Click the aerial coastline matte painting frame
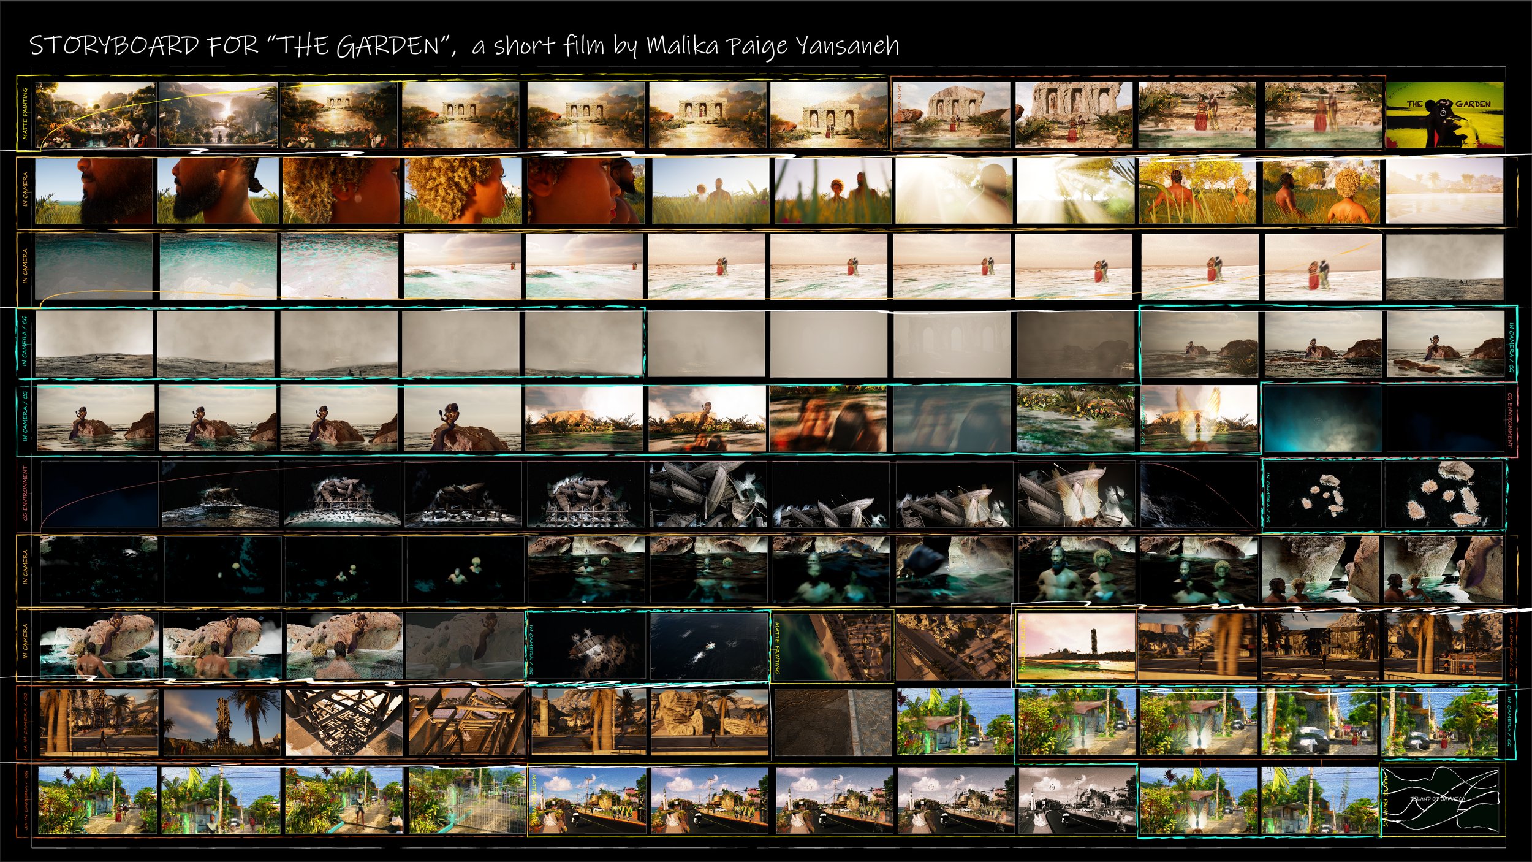Viewport: 1532px width, 862px height. tap(832, 646)
